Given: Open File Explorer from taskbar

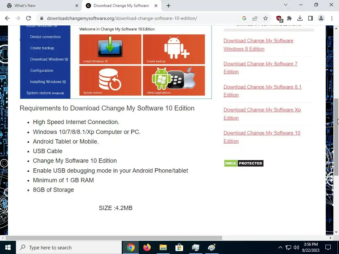Looking at the screenshot, I should click(x=163, y=247).
